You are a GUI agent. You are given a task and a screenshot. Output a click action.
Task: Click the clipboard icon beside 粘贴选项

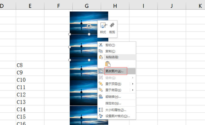(x=101, y=57)
